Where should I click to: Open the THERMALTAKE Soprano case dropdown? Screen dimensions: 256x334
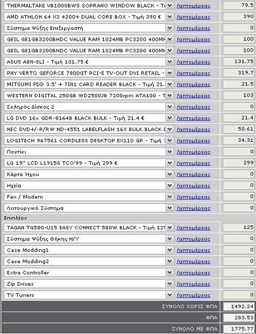(170, 5)
